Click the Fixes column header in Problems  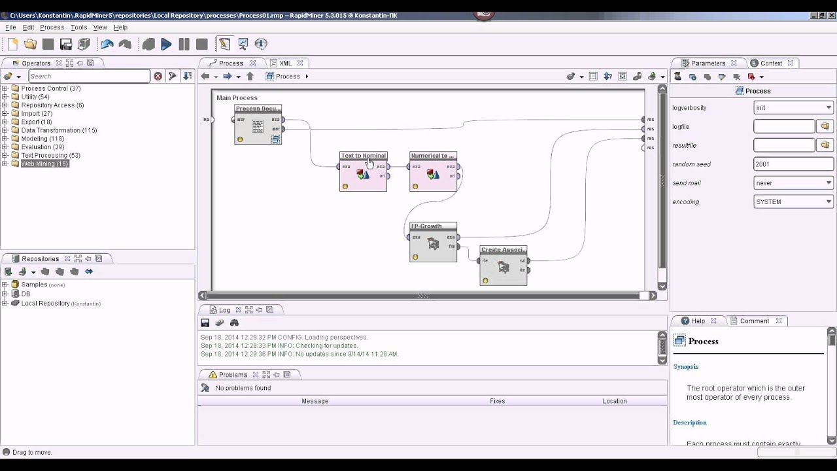click(498, 401)
